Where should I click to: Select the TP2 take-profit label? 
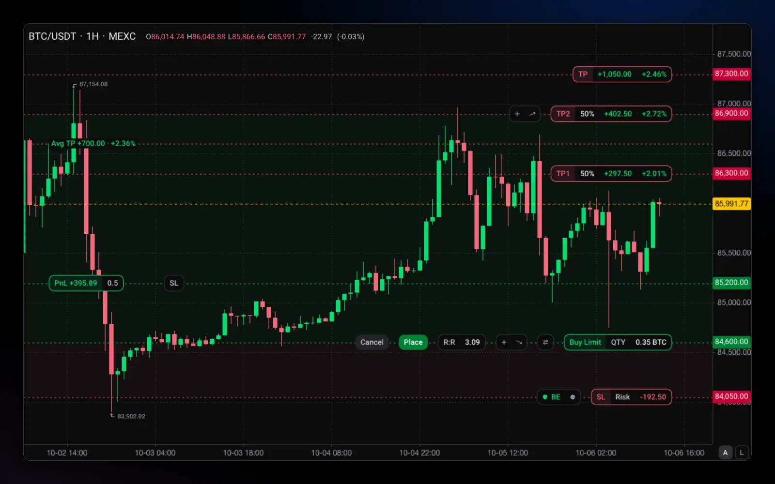click(563, 114)
